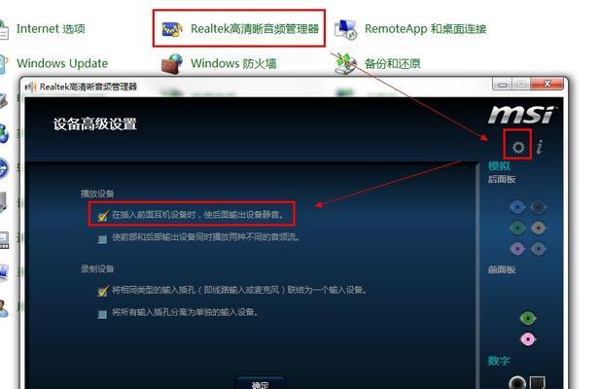Open the Windows 防火墙 brick wall icon
This screenshot has height=389, width=600.
coord(171,63)
